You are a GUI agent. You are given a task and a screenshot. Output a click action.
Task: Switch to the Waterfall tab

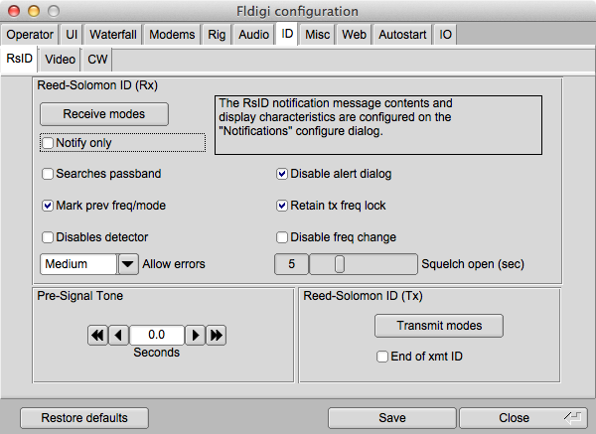click(x=114, y=34)
